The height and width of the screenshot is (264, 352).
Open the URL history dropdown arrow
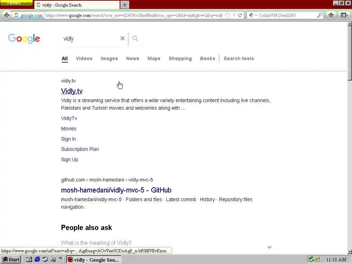[x=234, y=15]
